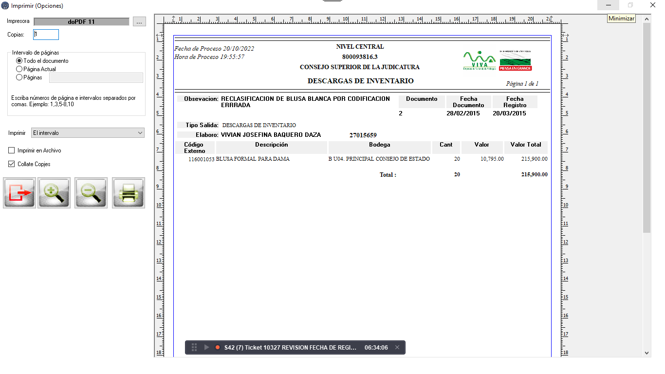Click the Copias number input field
Screen dimensions: 665x374
coord(46,35)
